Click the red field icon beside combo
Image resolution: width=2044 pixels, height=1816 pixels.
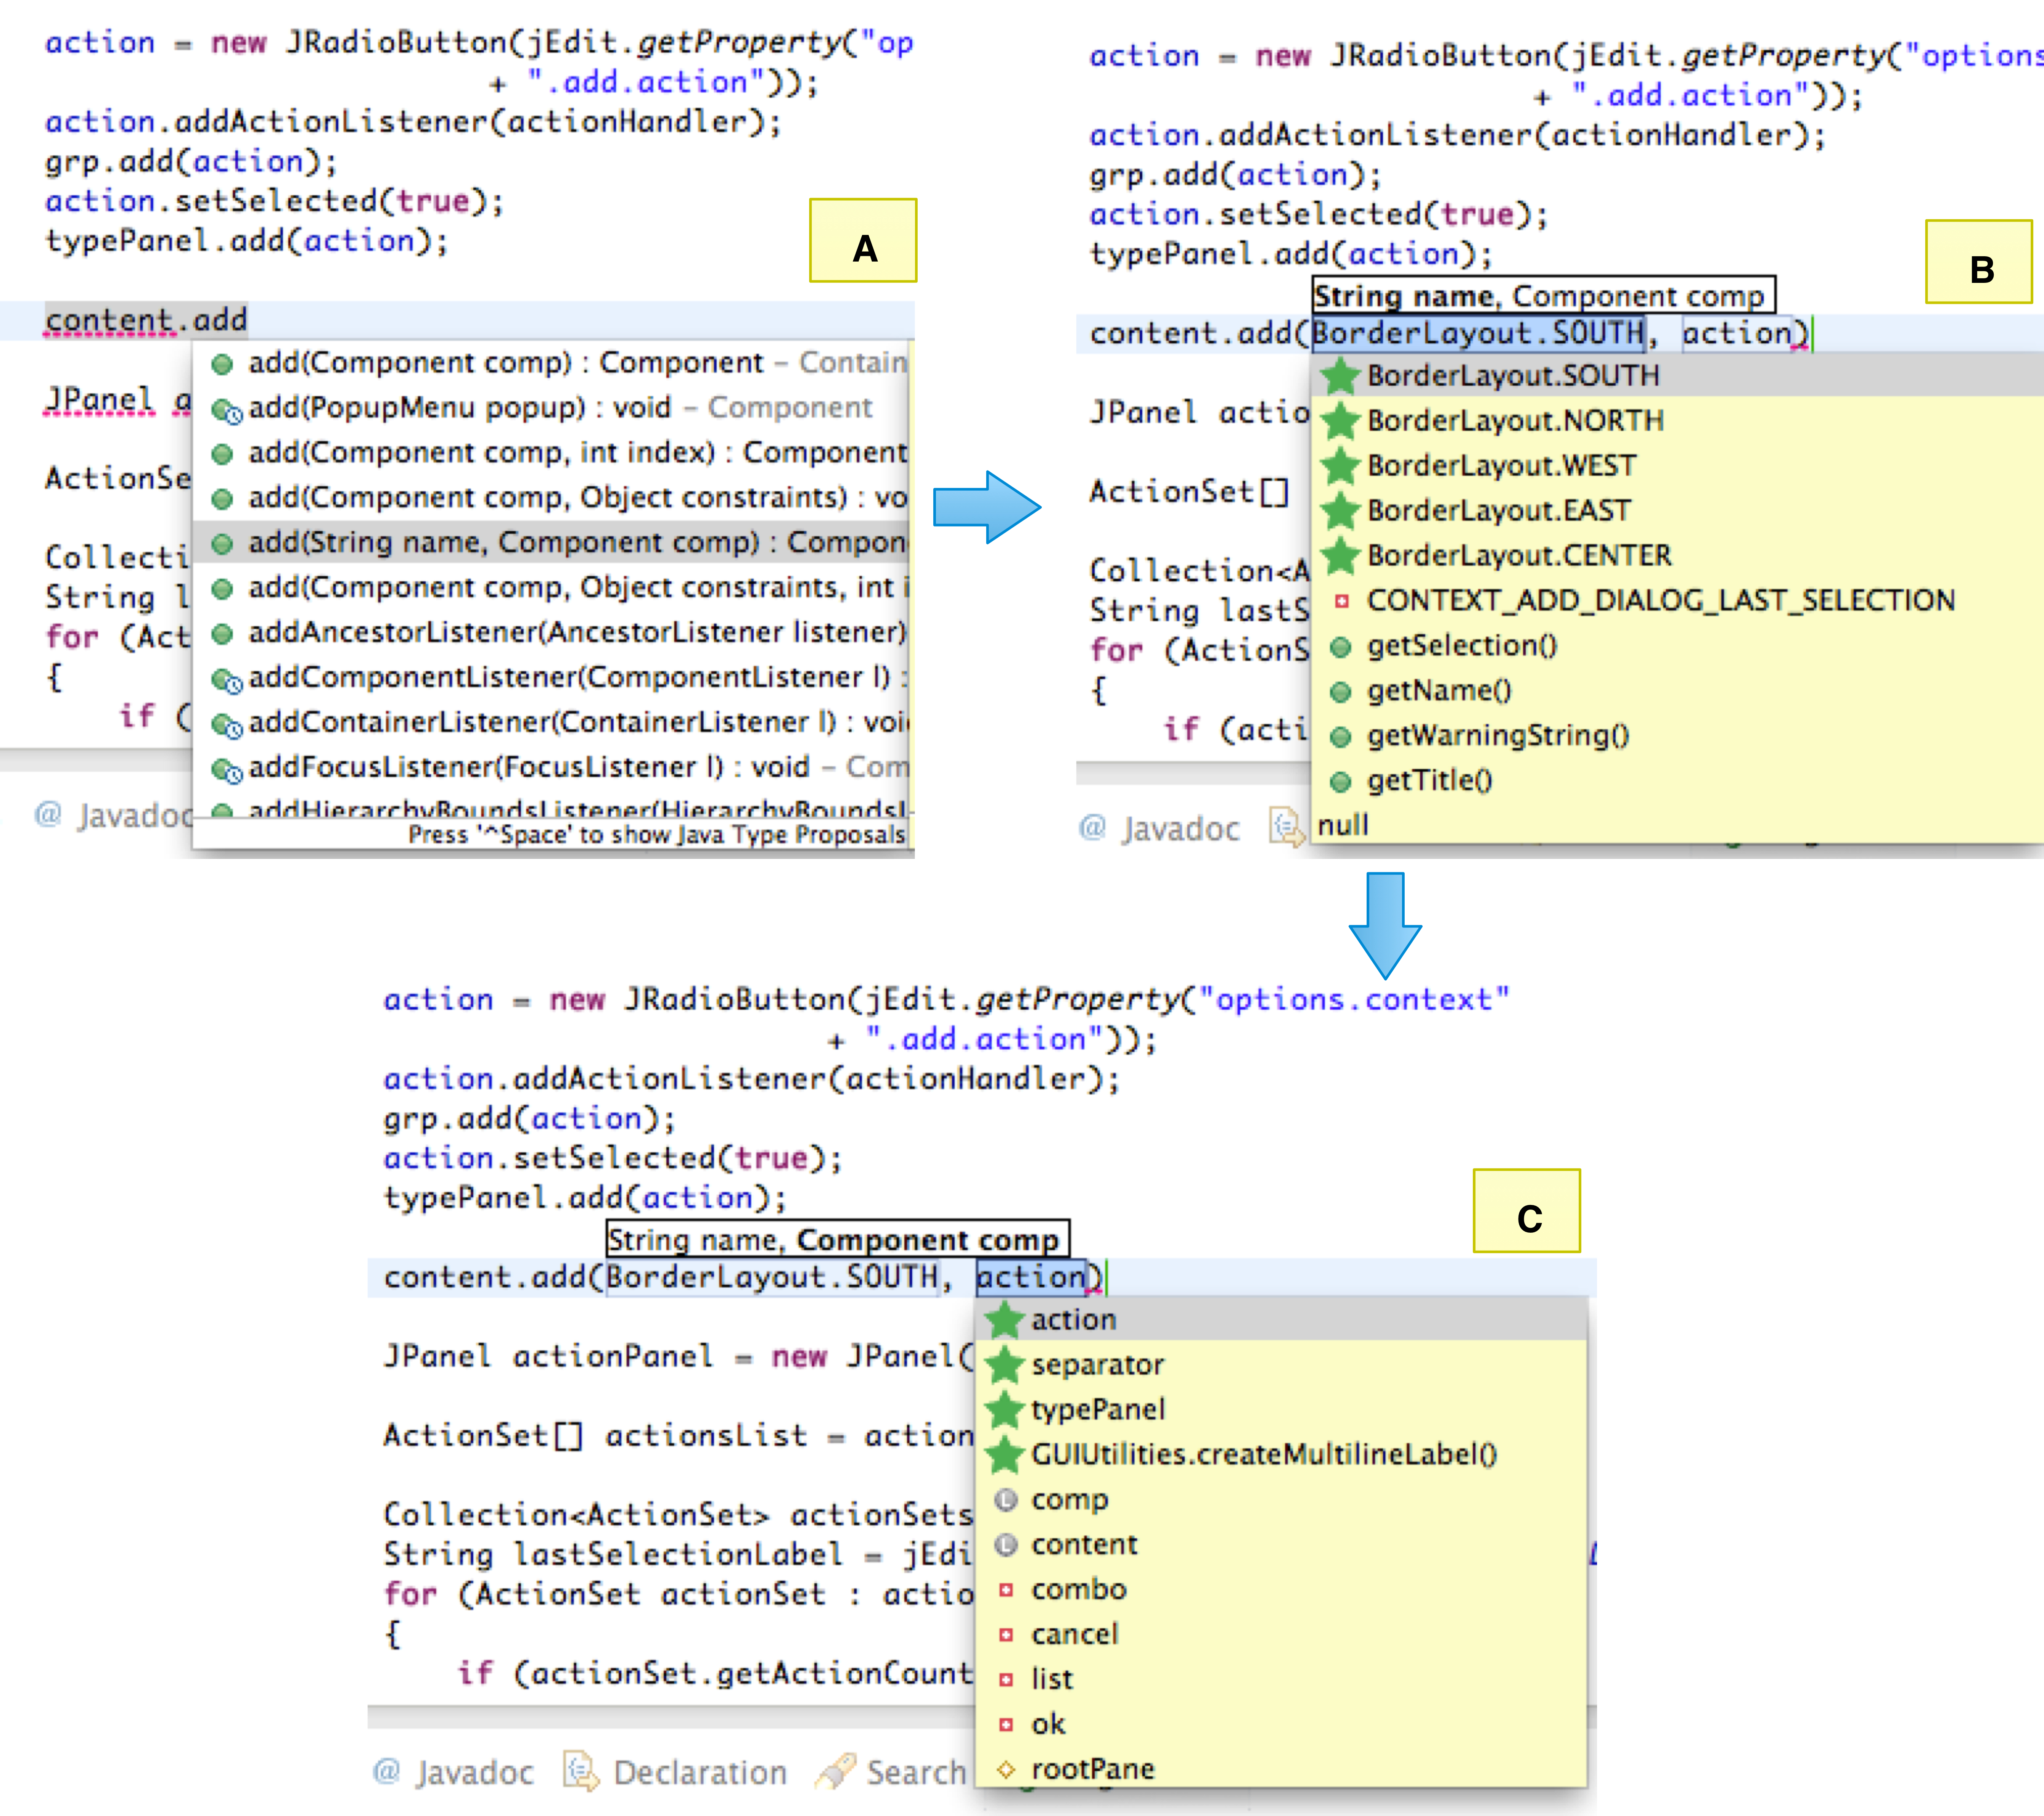pos(1006,1590)
